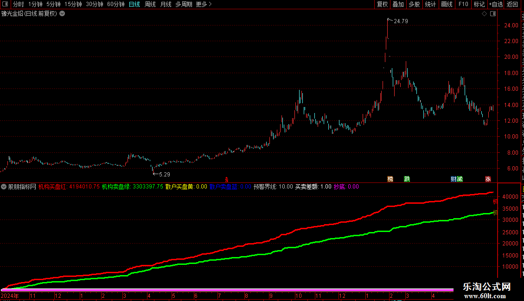This screenshot has width=524, height=301.
Task: Select the 30分钟 period
Action: tap(95, 4)
